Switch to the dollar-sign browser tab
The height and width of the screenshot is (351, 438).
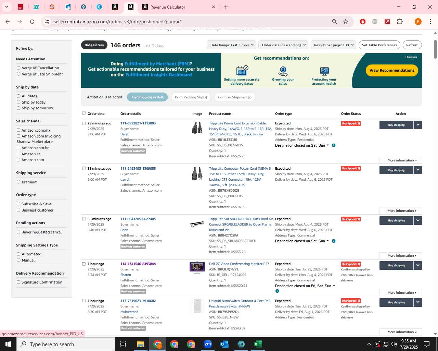[99, 7]
